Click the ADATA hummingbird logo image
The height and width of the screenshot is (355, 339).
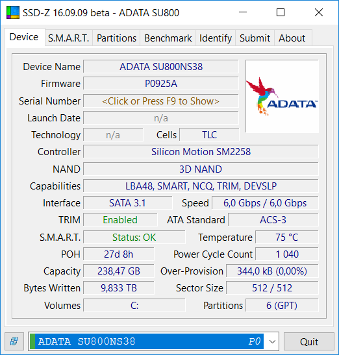coord(282,97)
